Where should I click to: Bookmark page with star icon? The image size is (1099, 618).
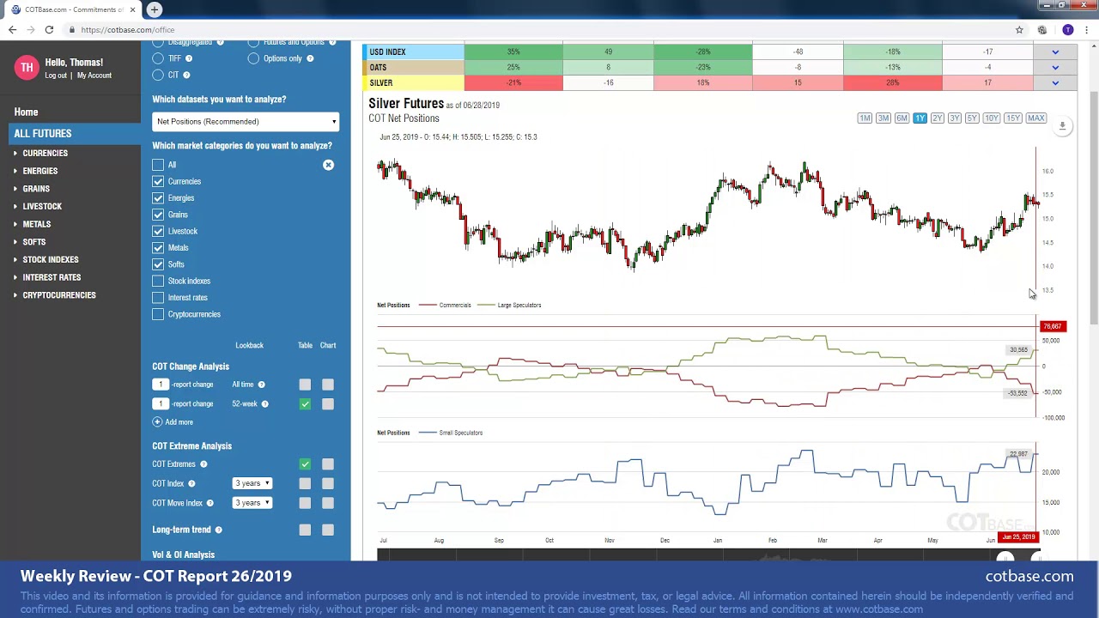tap(1019, 29)
